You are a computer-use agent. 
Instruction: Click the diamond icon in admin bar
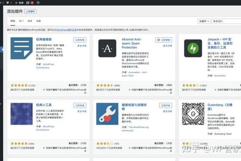(38, 3)
